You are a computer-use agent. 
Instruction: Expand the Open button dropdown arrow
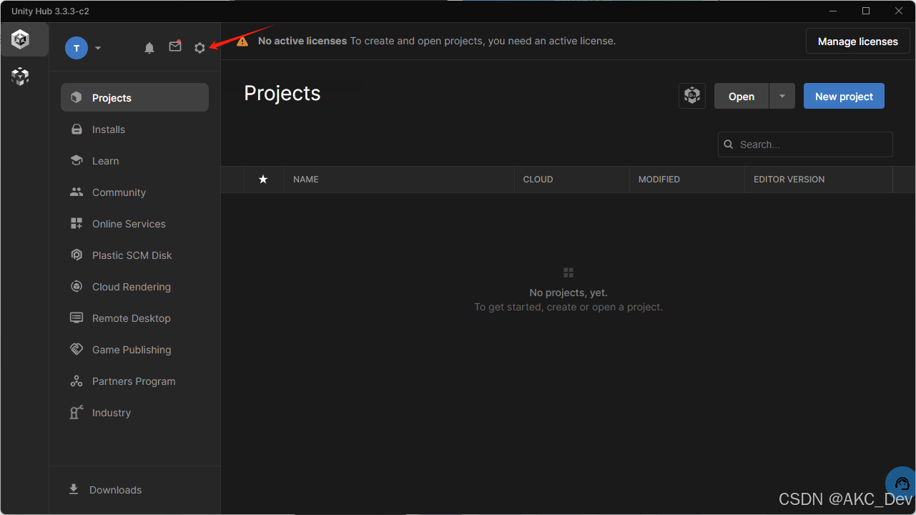coord(782,96)
